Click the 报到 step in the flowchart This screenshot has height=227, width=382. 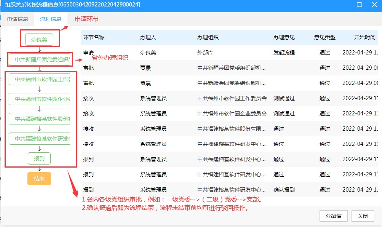pos(39,158)
